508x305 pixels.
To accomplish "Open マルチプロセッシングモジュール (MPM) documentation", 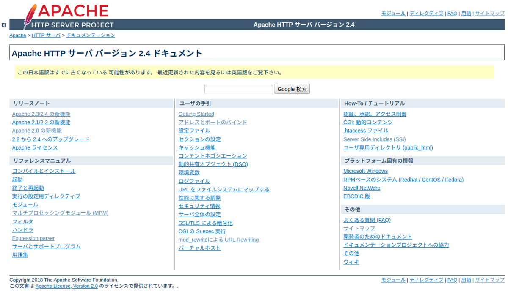I will tap(60, 213).
